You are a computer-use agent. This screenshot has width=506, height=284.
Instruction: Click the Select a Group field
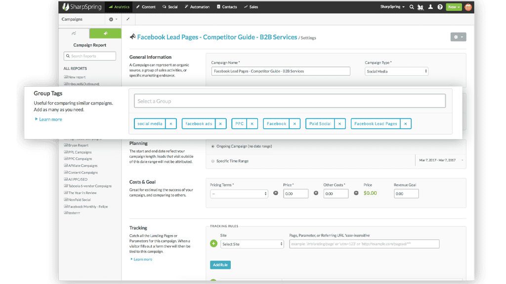[290, 101]
